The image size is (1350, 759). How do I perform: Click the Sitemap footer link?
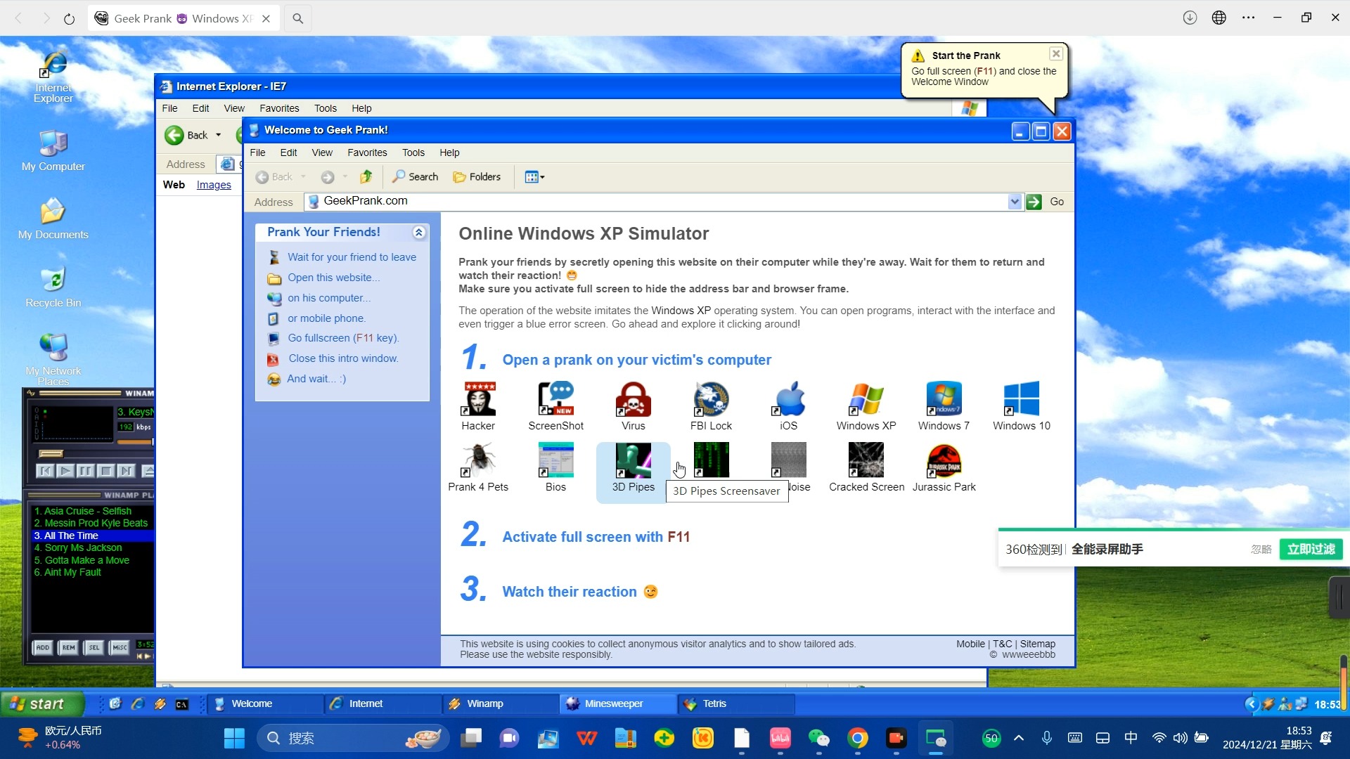pyautogui.click(x=1038, y=644)
